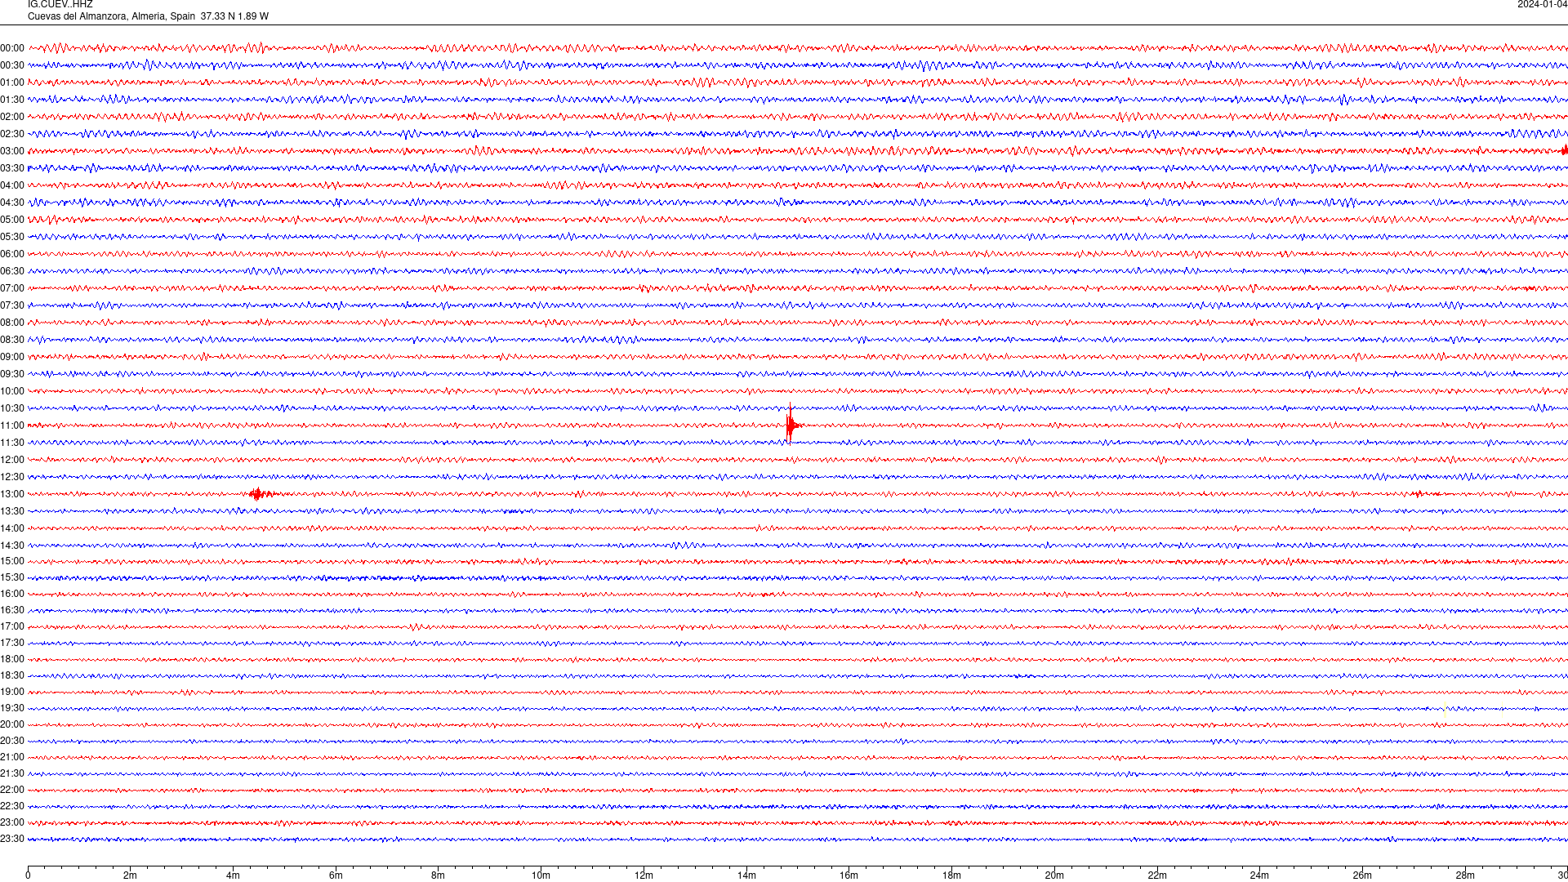
Task: Select the 09:00 row label
Action: 12,357
